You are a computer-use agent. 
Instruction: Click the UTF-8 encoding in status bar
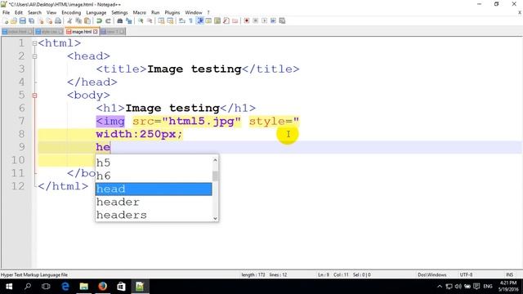coord(466,274)
